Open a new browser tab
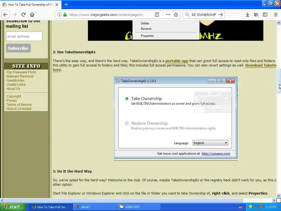Image resolution: width=281 pixels, height=211 pixels. pos(66,4)
